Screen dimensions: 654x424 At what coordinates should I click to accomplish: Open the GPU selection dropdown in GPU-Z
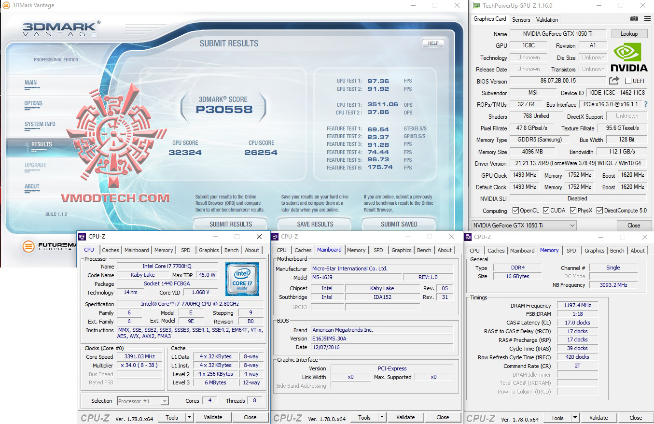(x=524, y=226)
